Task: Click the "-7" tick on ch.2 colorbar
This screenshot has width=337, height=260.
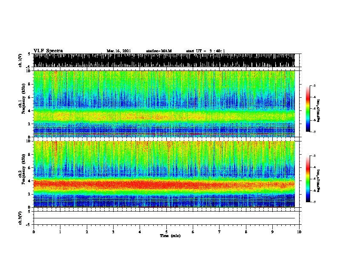Action: [314, 202]
